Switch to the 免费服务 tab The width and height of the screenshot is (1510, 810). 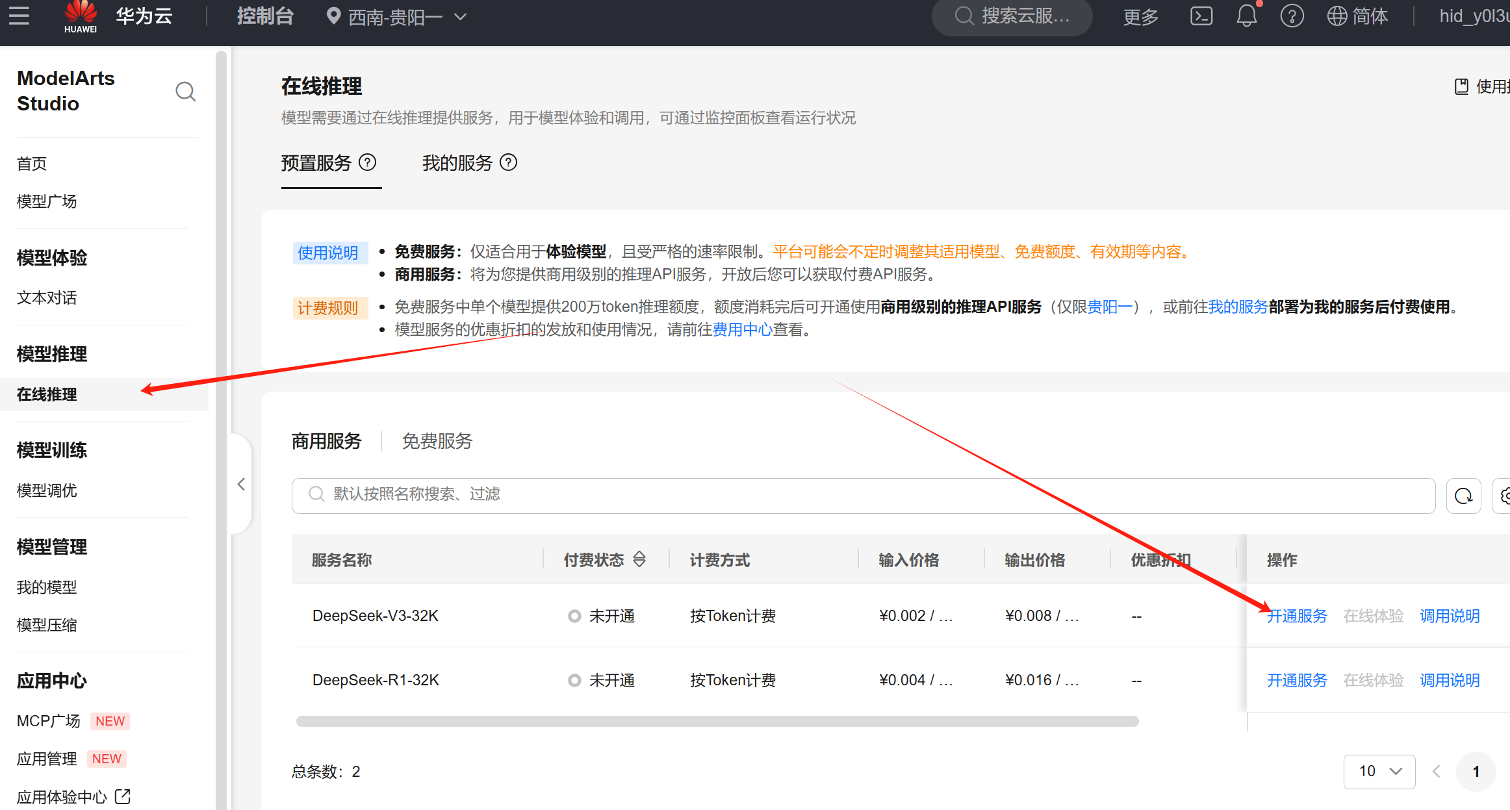pyautogui.click(x=437, y=441)
